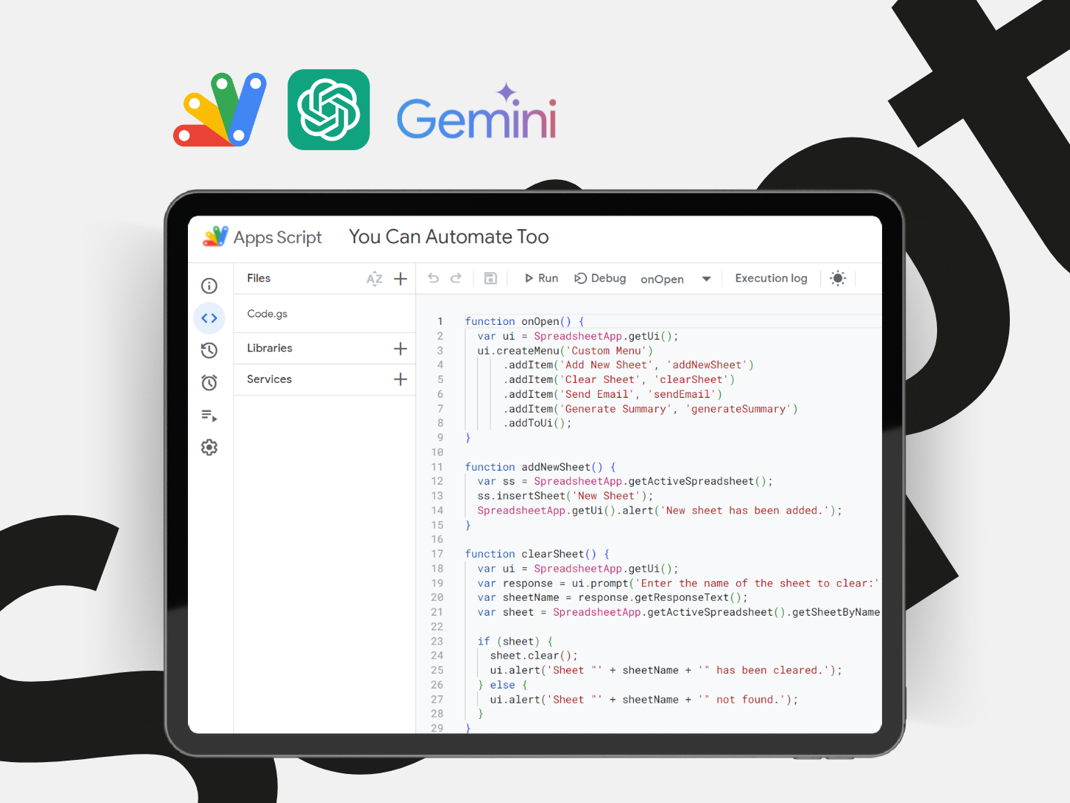Screen dimensions: 1070x803
Task: Click the Services section label
Action: pyautogui.click(x=269, y=379)
